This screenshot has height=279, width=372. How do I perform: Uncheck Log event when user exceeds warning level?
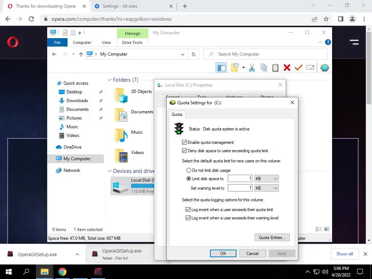[x=188, y=218]
